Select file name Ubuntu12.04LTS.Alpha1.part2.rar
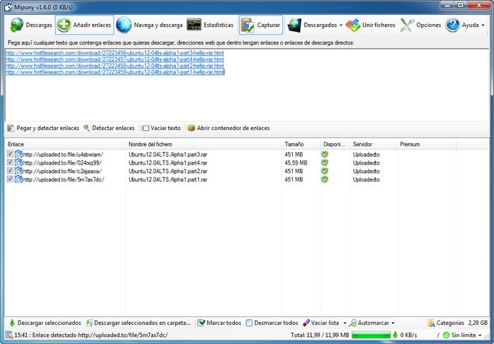Viewport: 494px width, 344px height. click(x=168, y=171)
